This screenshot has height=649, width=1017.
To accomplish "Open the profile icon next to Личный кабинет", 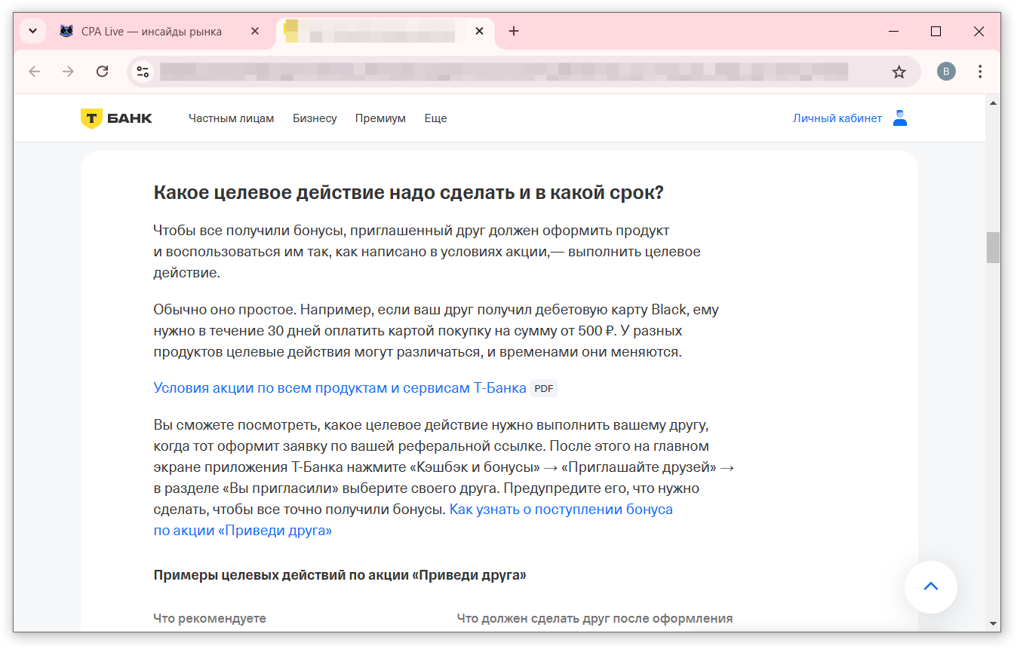I will pyautogui.click(x=900, y=118).
